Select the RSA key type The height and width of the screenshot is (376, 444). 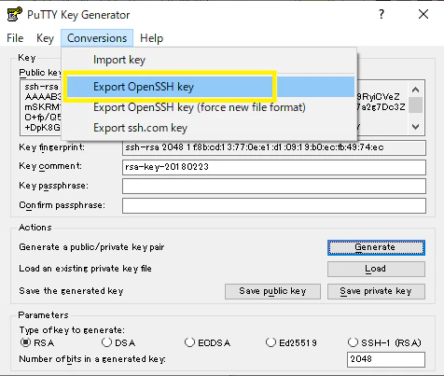pos(25,342)
